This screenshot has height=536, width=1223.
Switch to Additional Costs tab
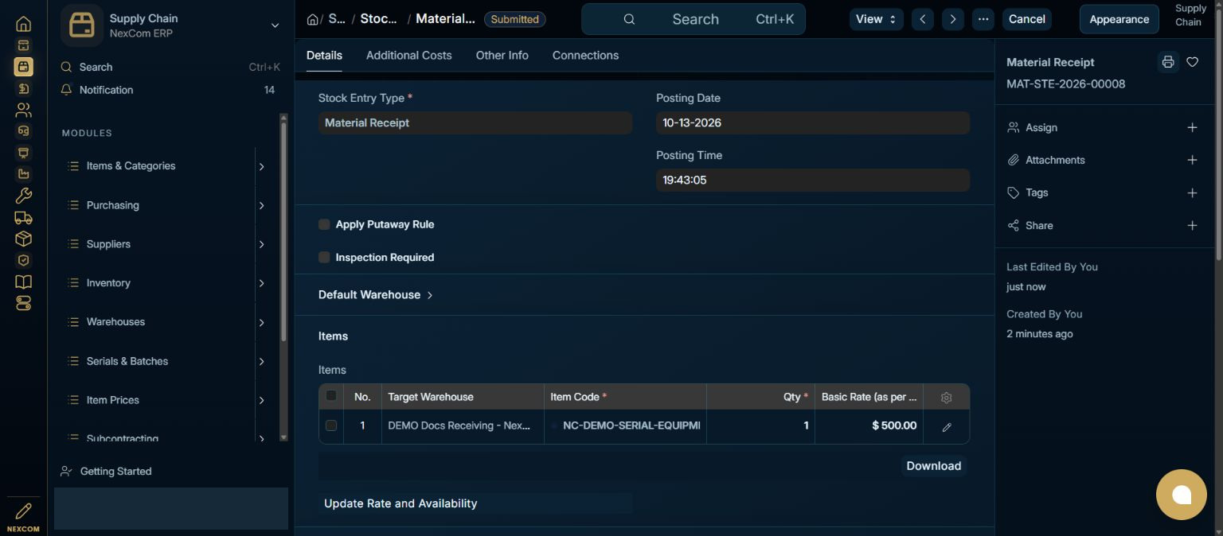408,55
